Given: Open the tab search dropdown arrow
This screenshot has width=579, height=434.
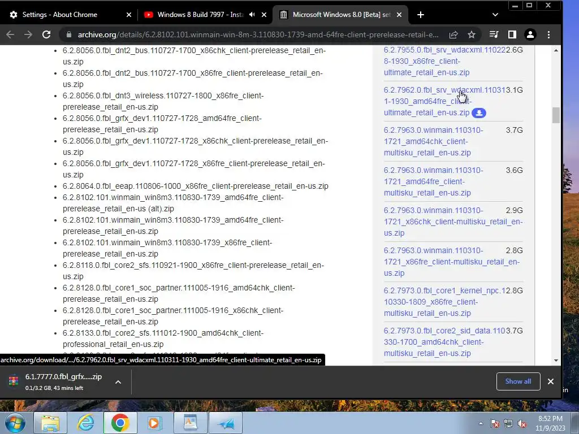Looking at the screenshot, I should coord(495,15).
